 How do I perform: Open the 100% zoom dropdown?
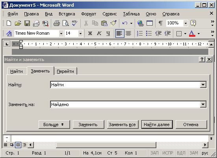(x=185, y=23)
